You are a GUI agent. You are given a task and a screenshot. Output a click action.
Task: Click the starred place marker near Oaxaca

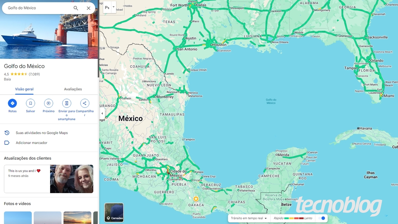[196, 199]
